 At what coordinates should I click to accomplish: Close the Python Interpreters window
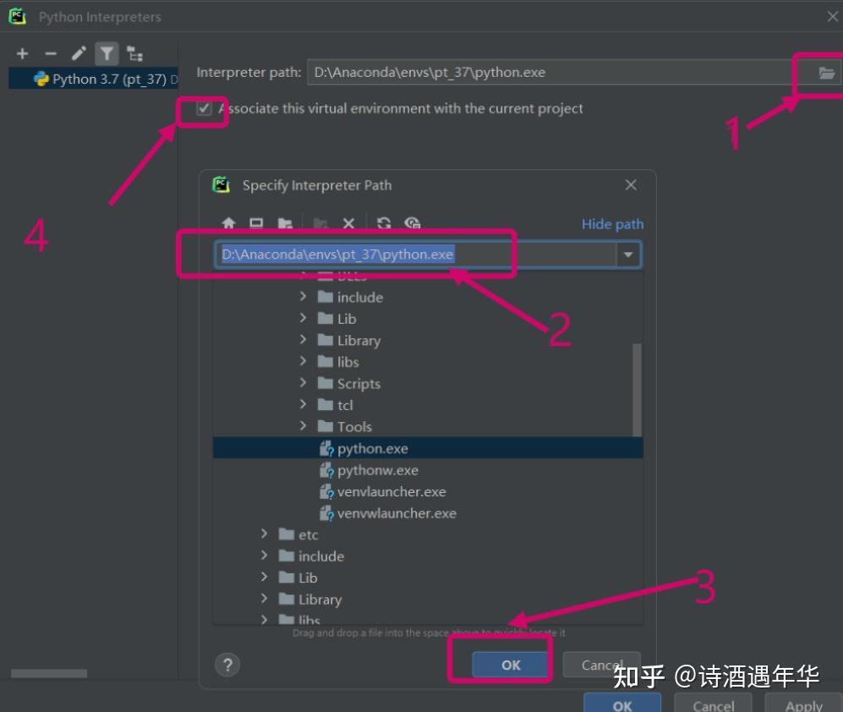click(832, 17)
